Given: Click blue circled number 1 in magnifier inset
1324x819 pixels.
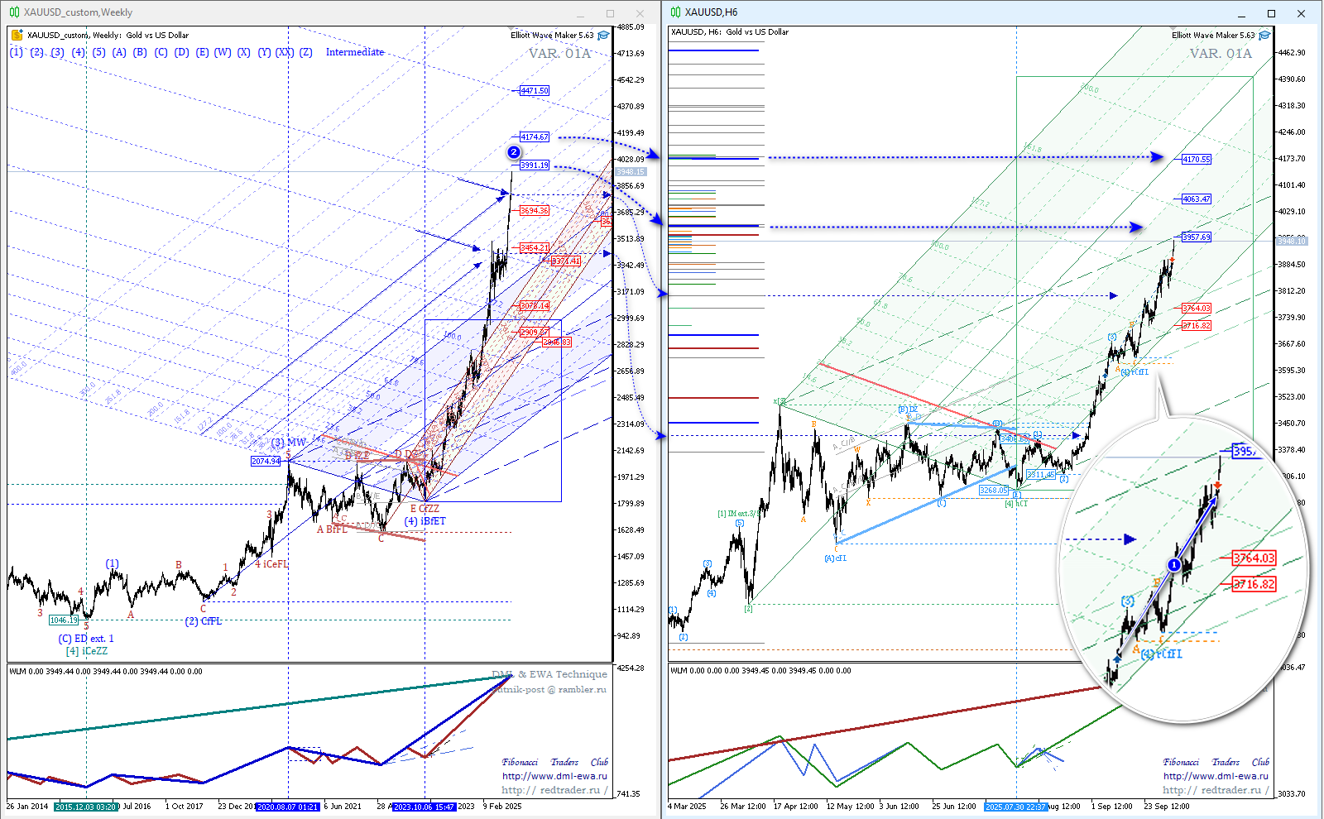Looking at the screenshot, I should [1173, 565].
